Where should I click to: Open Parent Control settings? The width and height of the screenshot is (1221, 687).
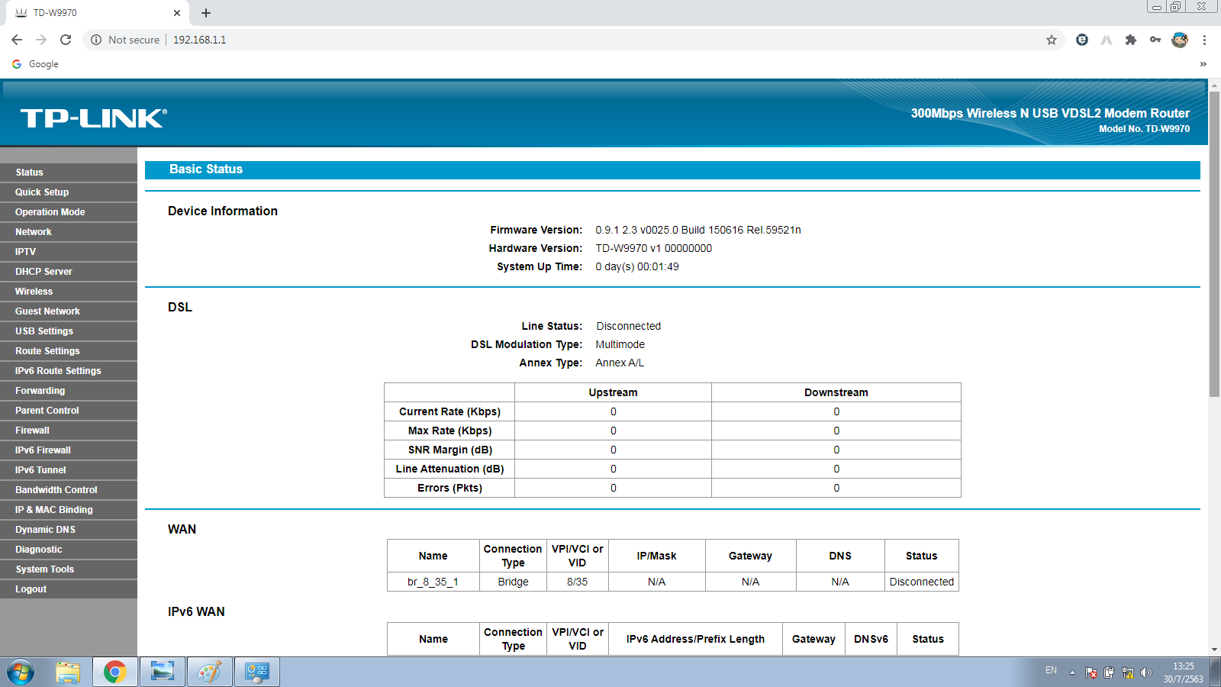(x=69, y=411)
